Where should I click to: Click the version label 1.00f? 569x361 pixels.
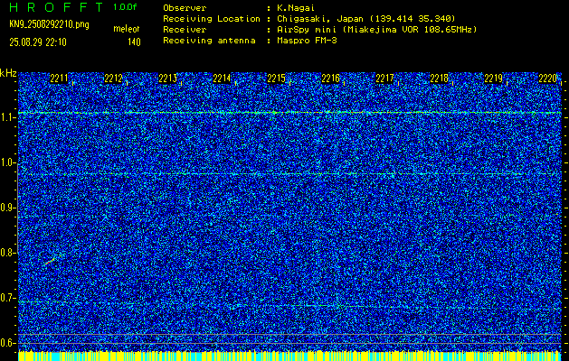125,7
